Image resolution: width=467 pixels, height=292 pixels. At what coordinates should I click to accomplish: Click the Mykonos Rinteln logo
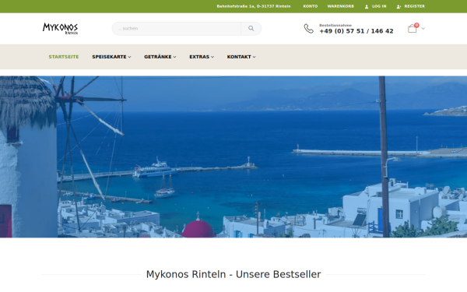click(60, 29)
